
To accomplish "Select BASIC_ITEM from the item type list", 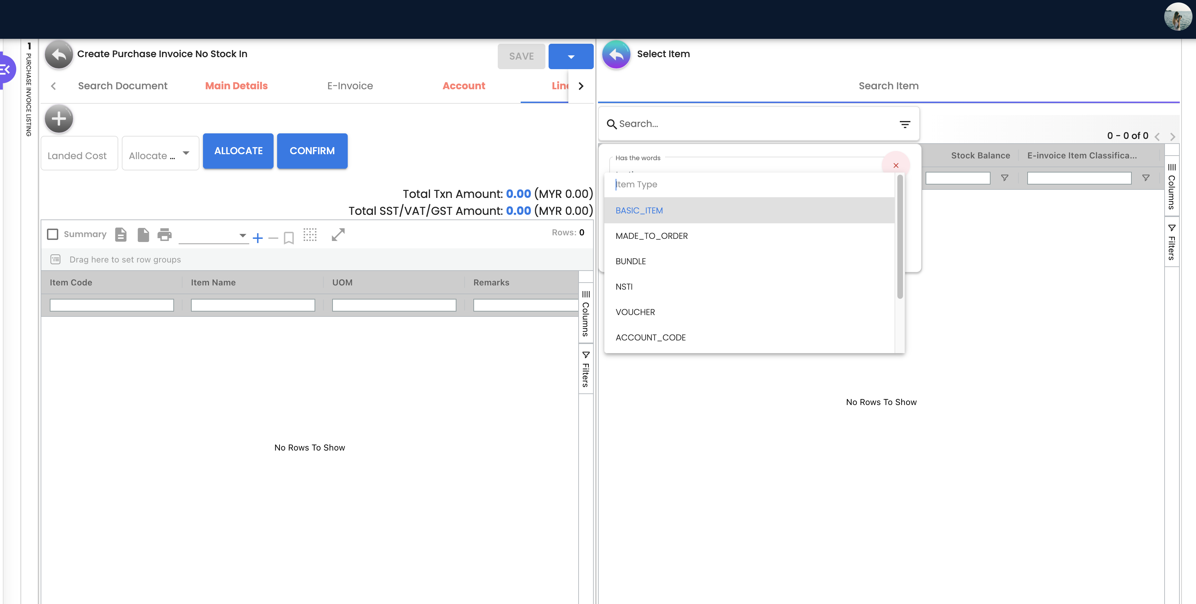I will tap(749, 211).
